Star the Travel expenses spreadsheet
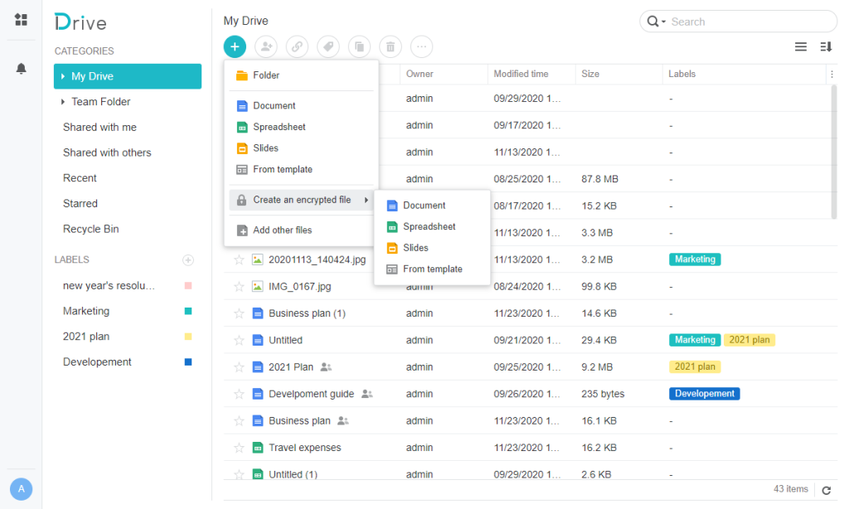Viewport: 849px width, 509px height. pyautogui.click(x=239, y=448)
